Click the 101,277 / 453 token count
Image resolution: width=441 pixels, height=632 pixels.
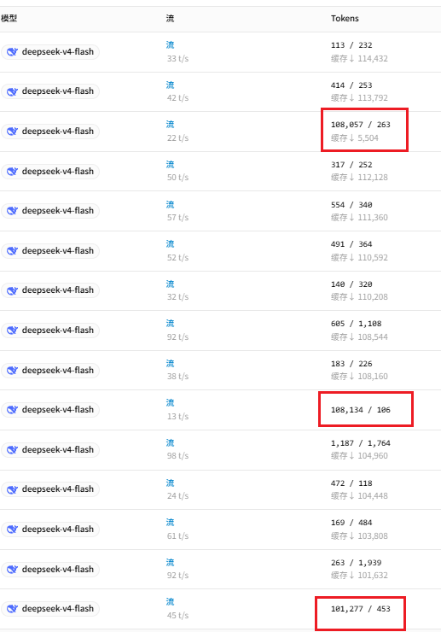(361, 609)
